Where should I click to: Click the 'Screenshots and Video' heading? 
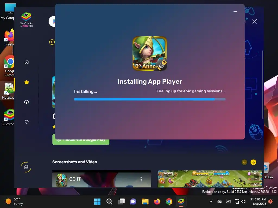coord(75,162)
